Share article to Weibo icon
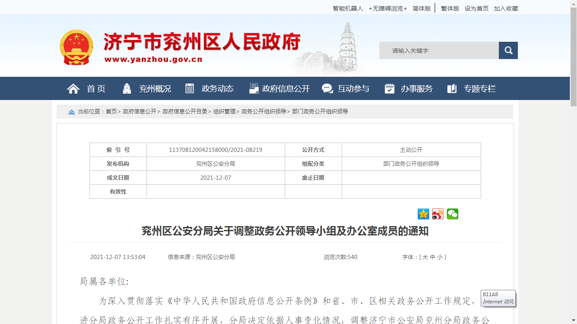This screenshot has height=324, width=577. click(438, 214)
